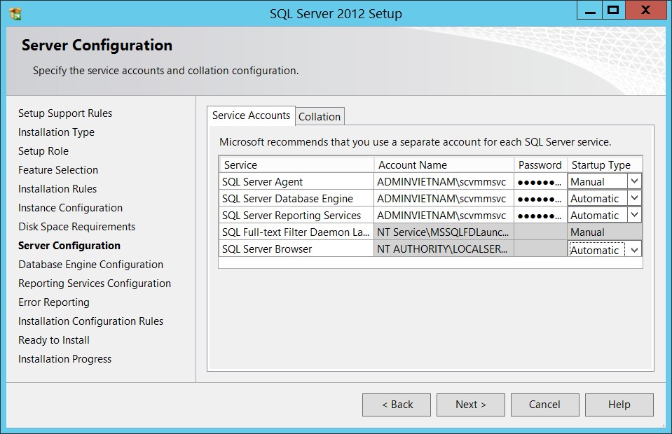Click Ready to Install in the step list
This screenshot has height=434, width=672.
[x=53, y=339]
